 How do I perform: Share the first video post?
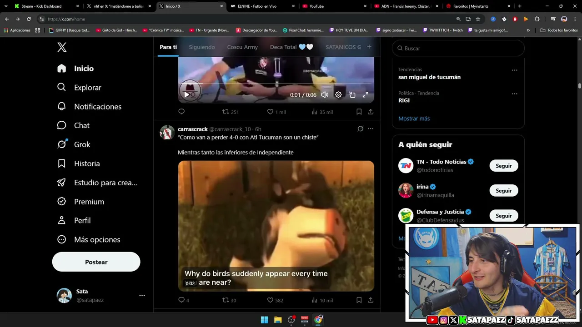[x=371, y=112]
